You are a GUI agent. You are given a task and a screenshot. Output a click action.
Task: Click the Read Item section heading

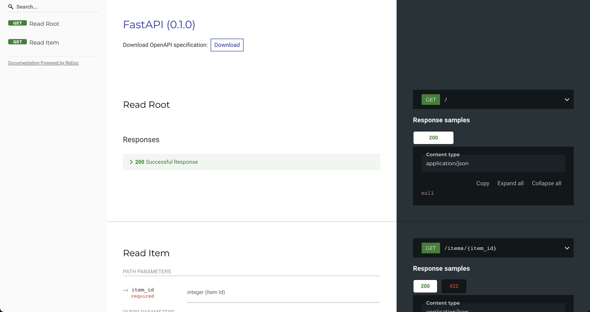[x=146, y=253]
